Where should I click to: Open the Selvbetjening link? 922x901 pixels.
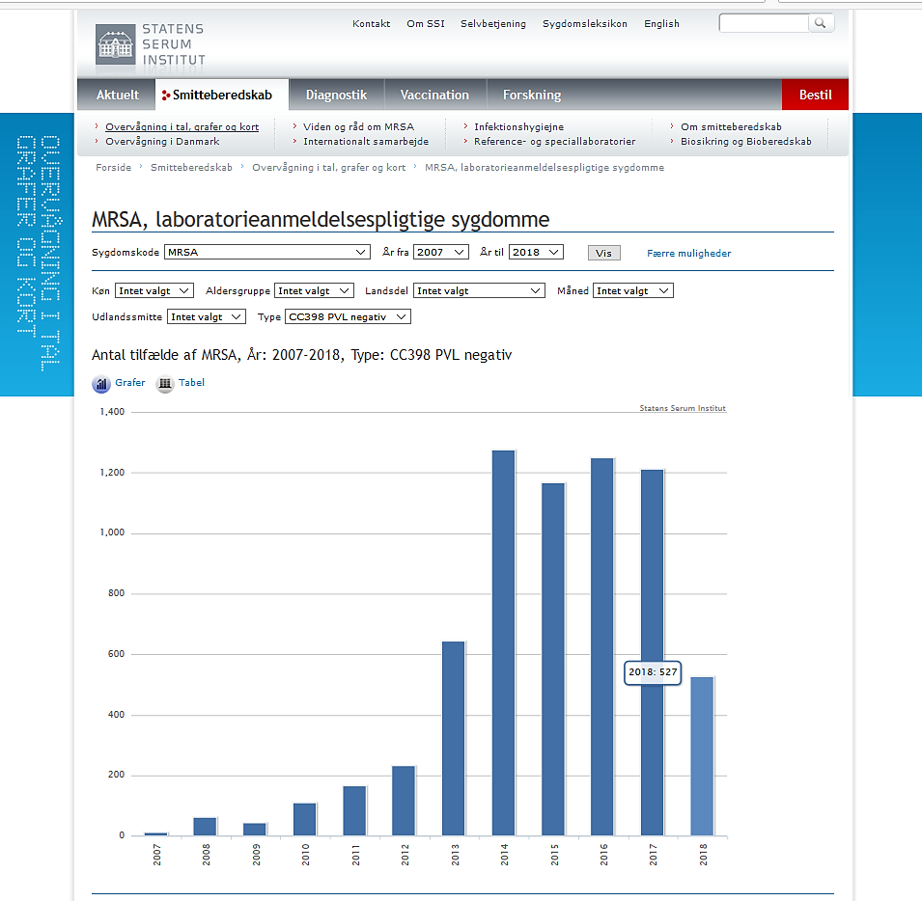[x=493, y=23]
